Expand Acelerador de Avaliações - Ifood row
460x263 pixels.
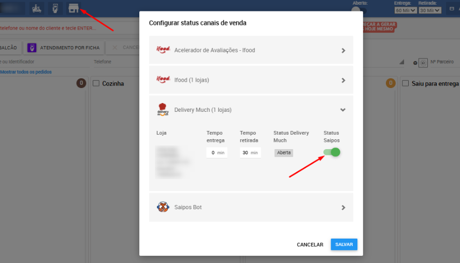click(x=251, y=50)
